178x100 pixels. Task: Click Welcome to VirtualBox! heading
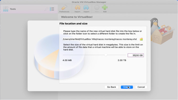[77, 17]
